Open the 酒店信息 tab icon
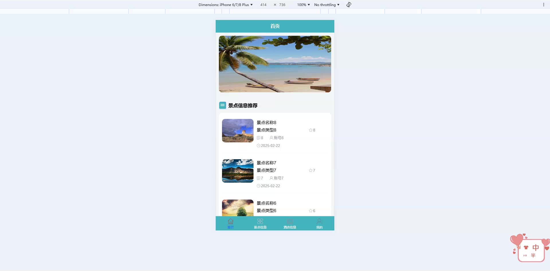This screenshot has width=550, height=271. pos(290,221)
